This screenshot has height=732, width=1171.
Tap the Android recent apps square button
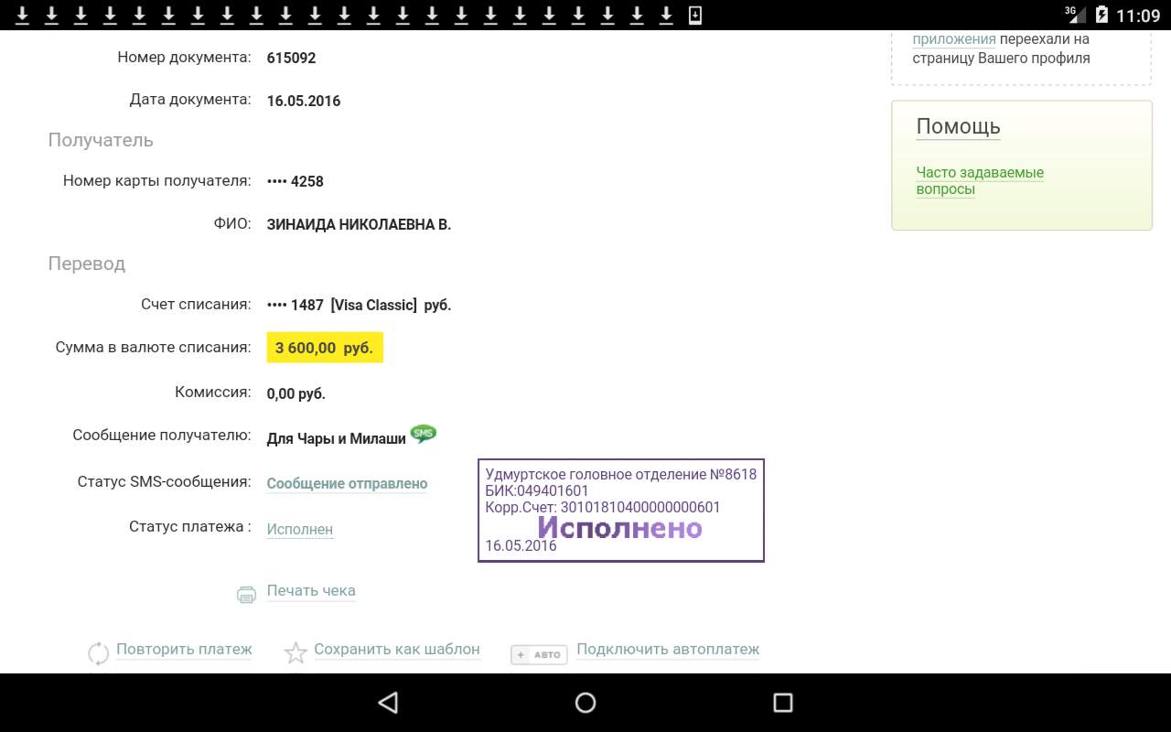(x=782, y=702)
